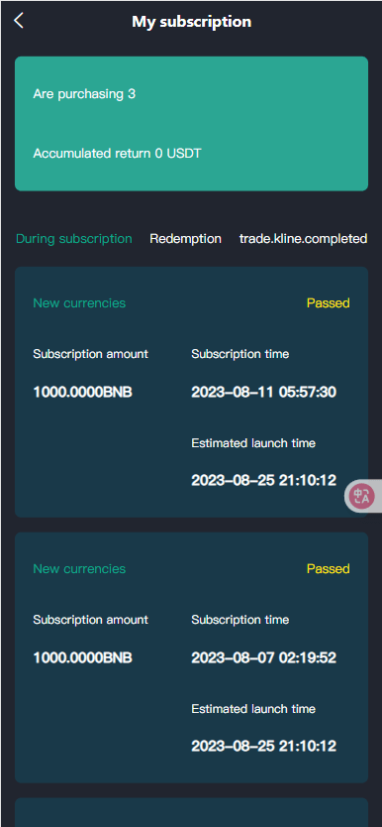
Task: Select the second 1000.0000BNB subscription amount
Action: coord(82,657)
